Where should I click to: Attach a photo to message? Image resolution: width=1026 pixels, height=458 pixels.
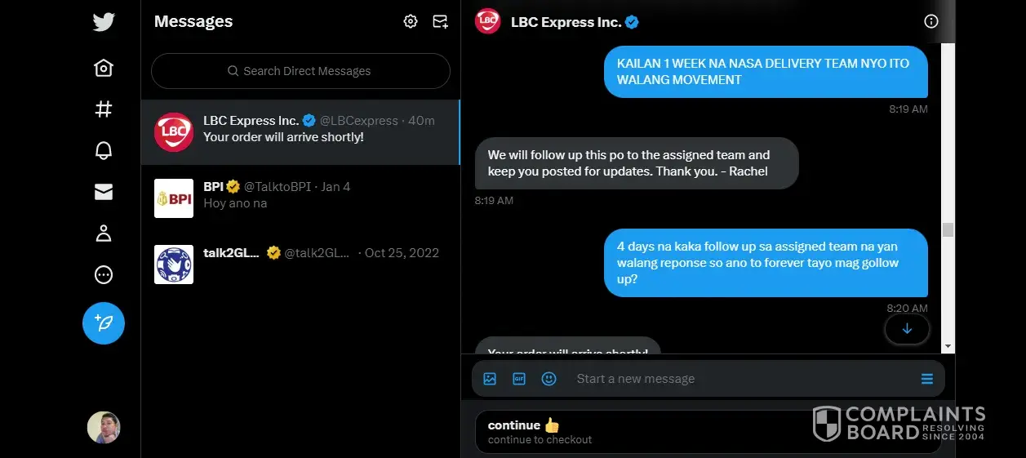(490, 379)
